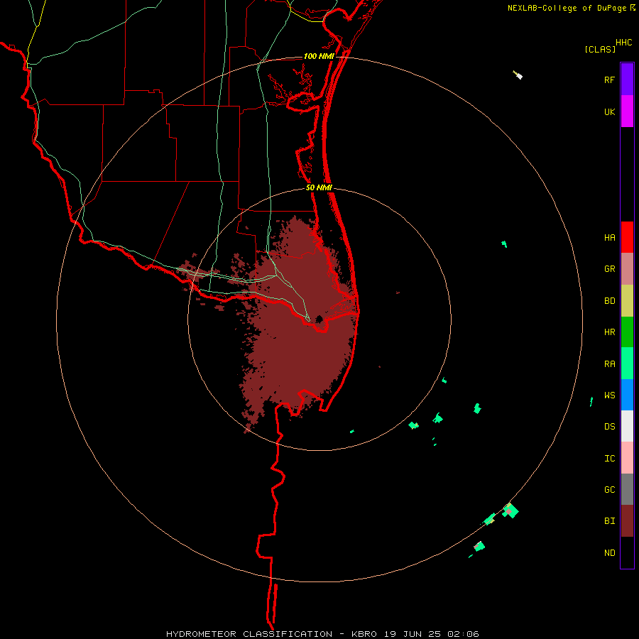This screenshot has width=639, height=639.
Task: Click the 19 JUN 25 date stamp
Action: (x=413, y=634)
